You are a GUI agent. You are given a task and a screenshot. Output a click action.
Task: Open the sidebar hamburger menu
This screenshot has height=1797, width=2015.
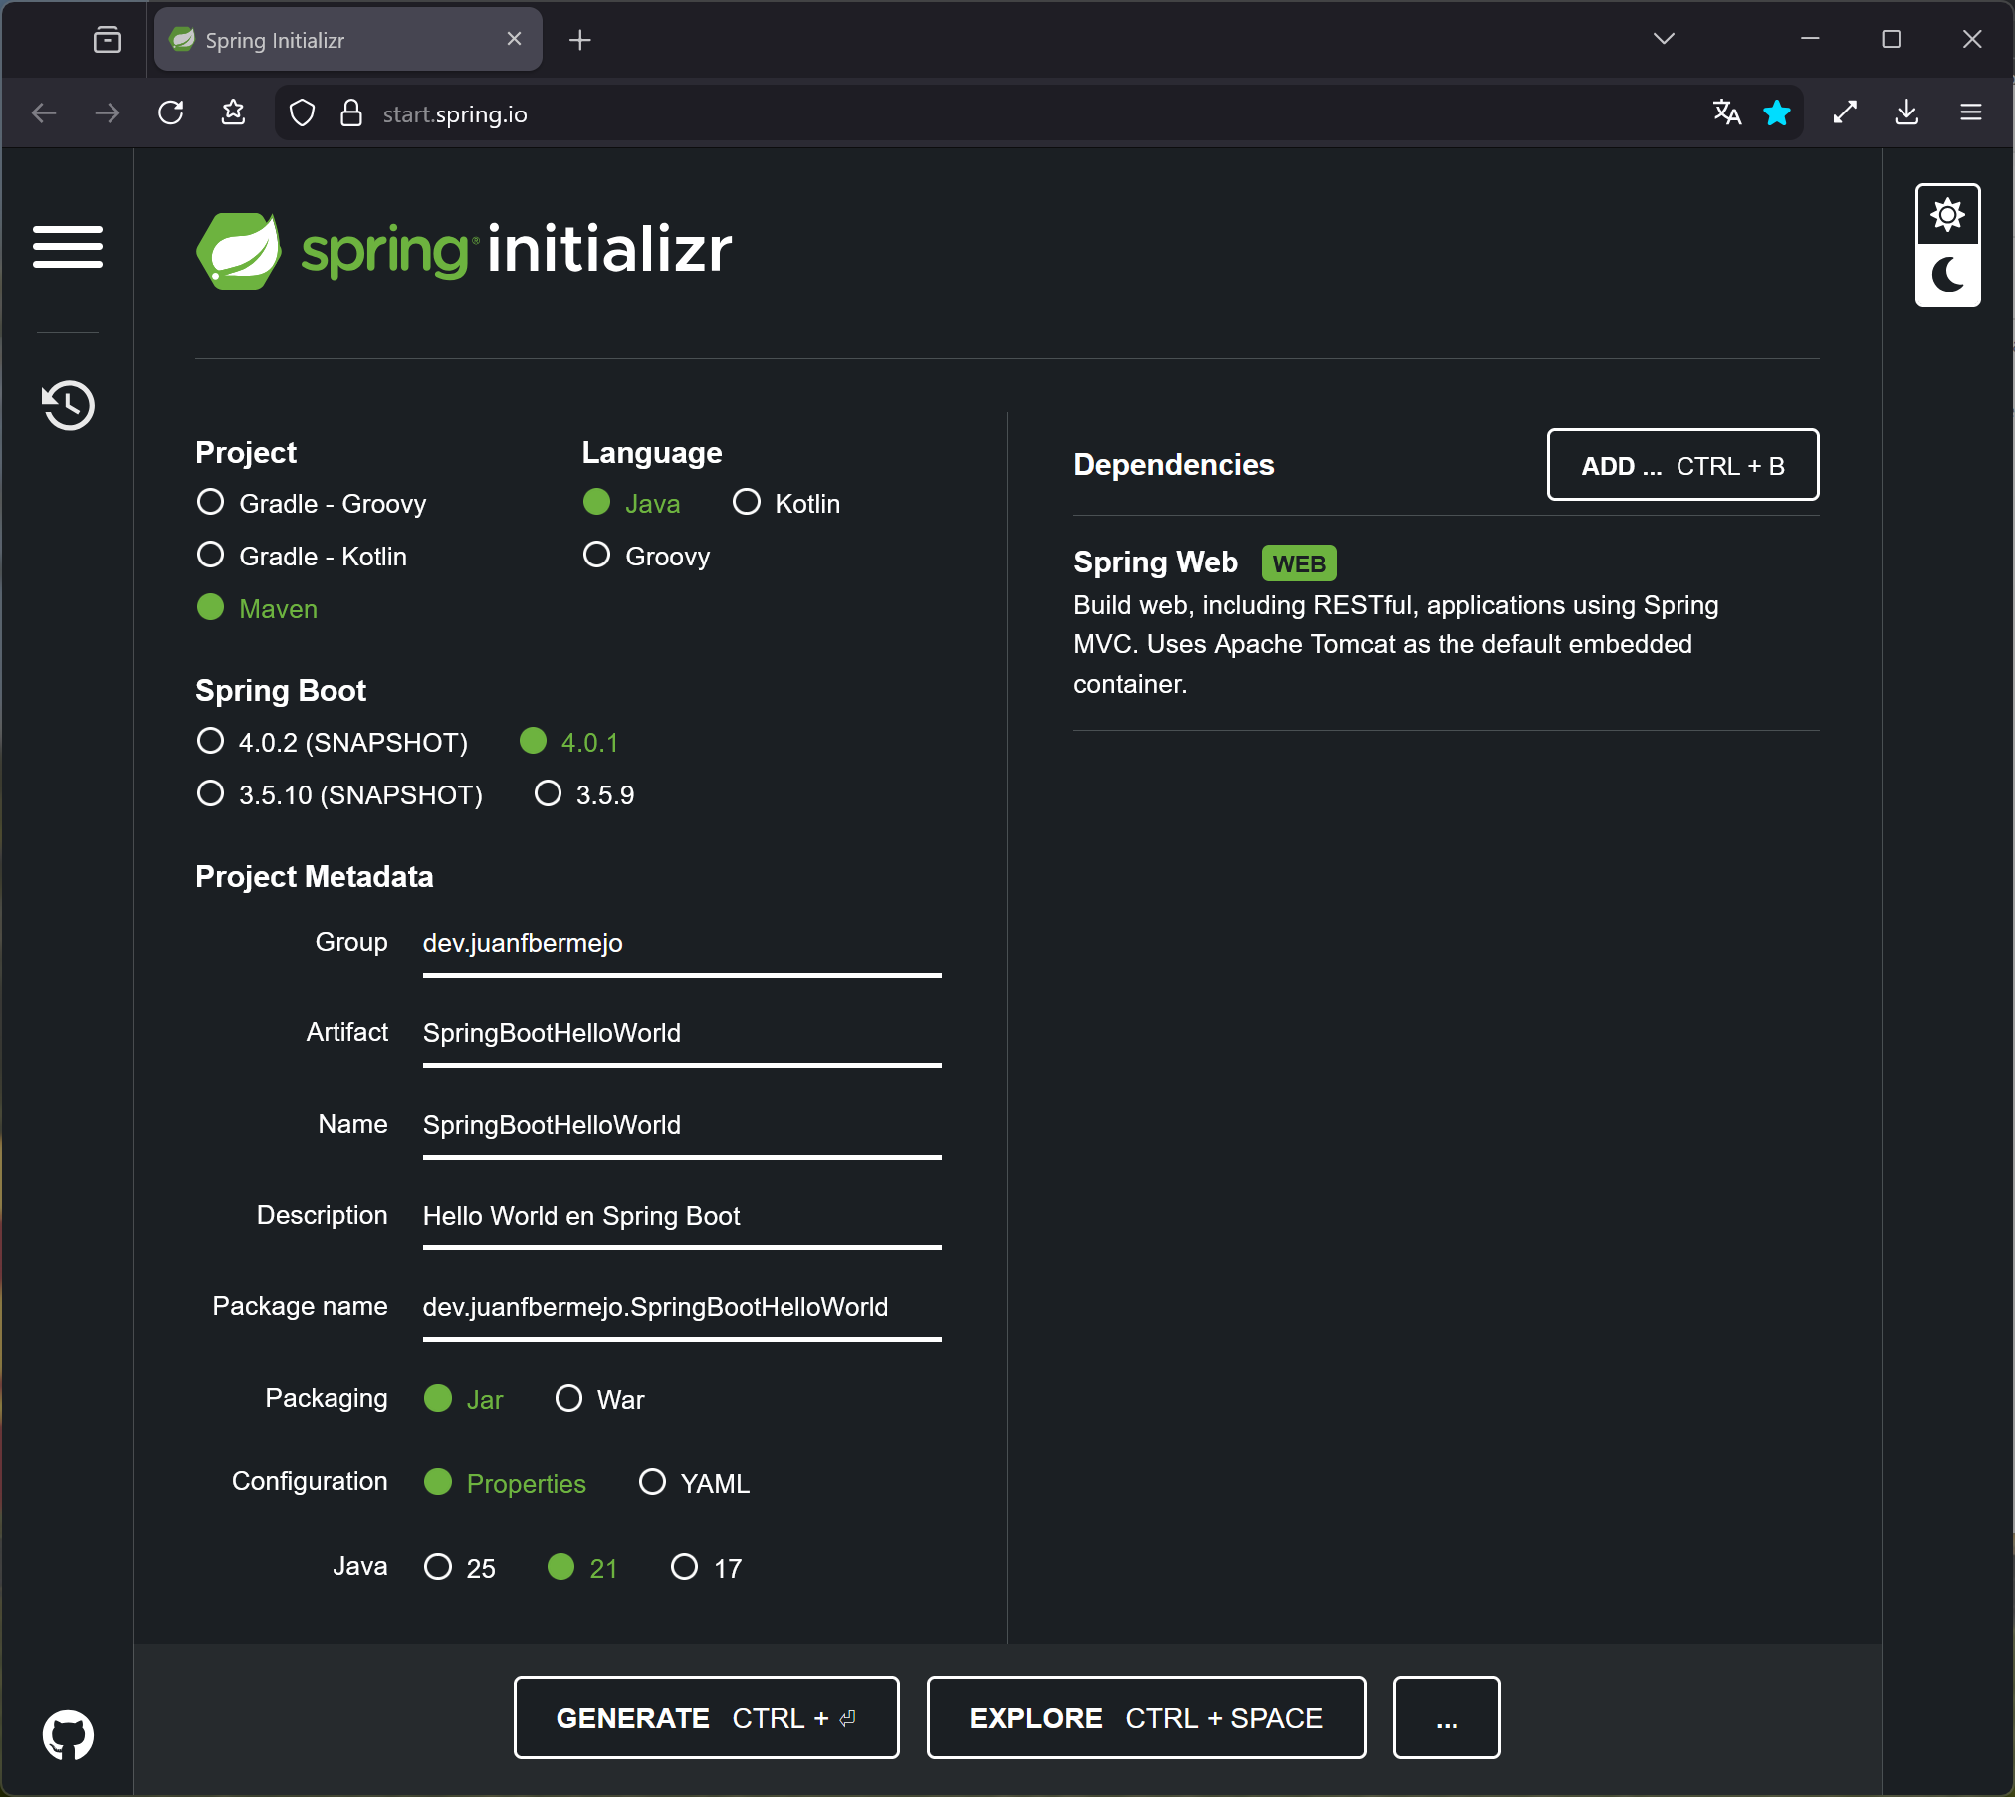pyautogui.click(x=68, y=248)
